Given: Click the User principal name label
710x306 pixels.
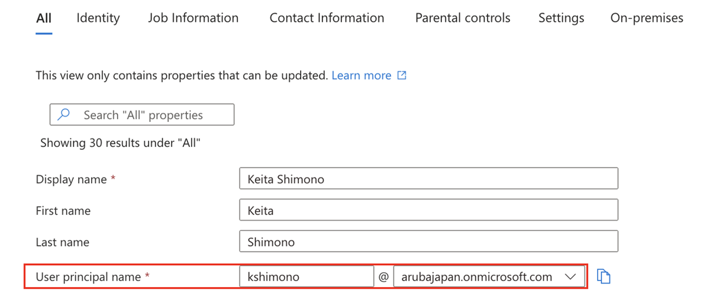Looking at the screenshot, I should [x=88, y=276].
